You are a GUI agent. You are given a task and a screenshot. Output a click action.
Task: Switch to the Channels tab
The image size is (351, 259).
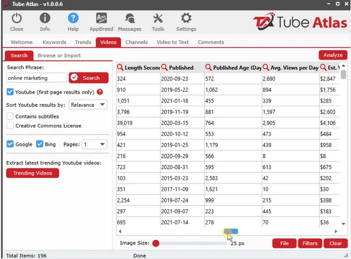point(136,42)
